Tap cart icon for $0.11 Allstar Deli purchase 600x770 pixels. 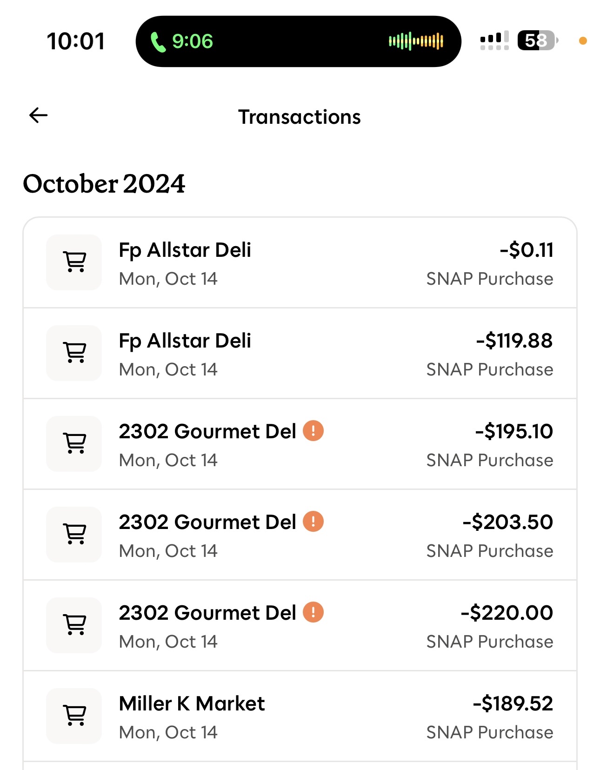(x=74, y=262)
